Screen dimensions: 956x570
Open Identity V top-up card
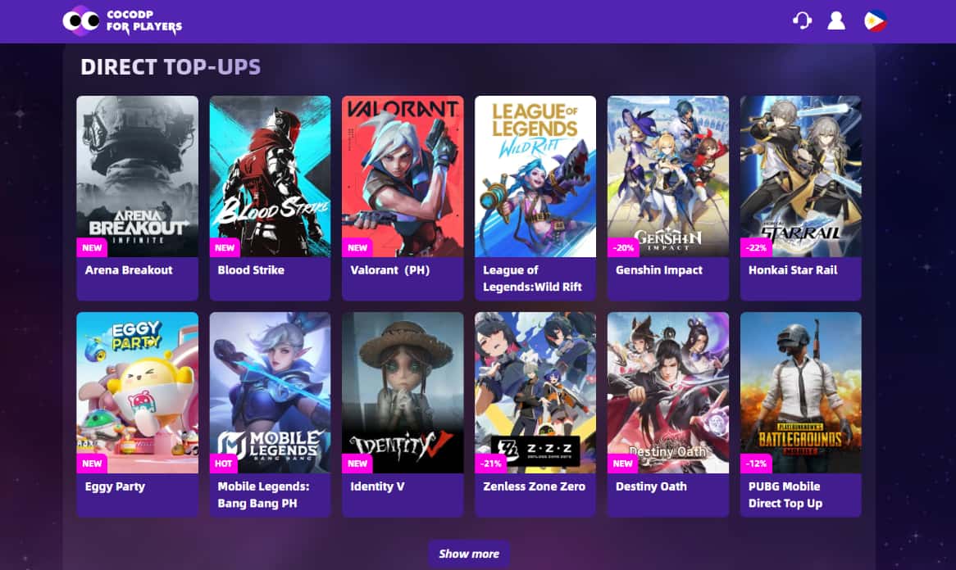tap(403, 414)
